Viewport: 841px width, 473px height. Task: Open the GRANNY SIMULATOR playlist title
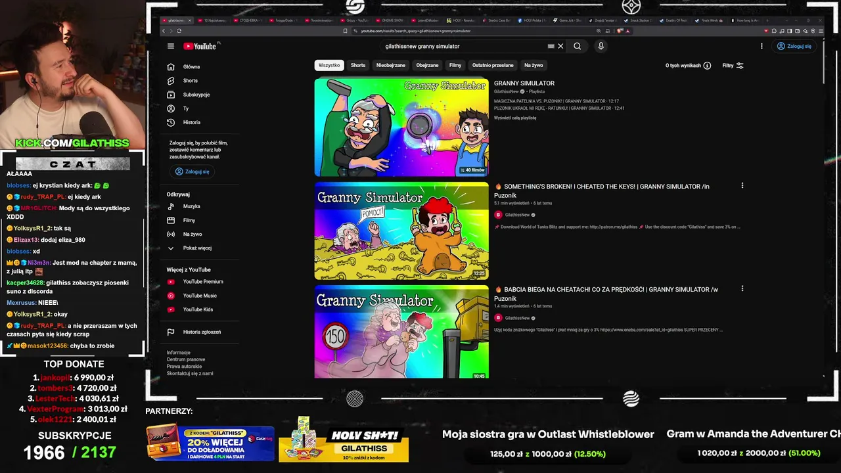pos(524,83)
